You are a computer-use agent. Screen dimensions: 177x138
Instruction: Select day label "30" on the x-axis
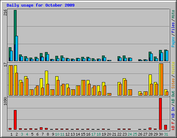pos(161,134)
